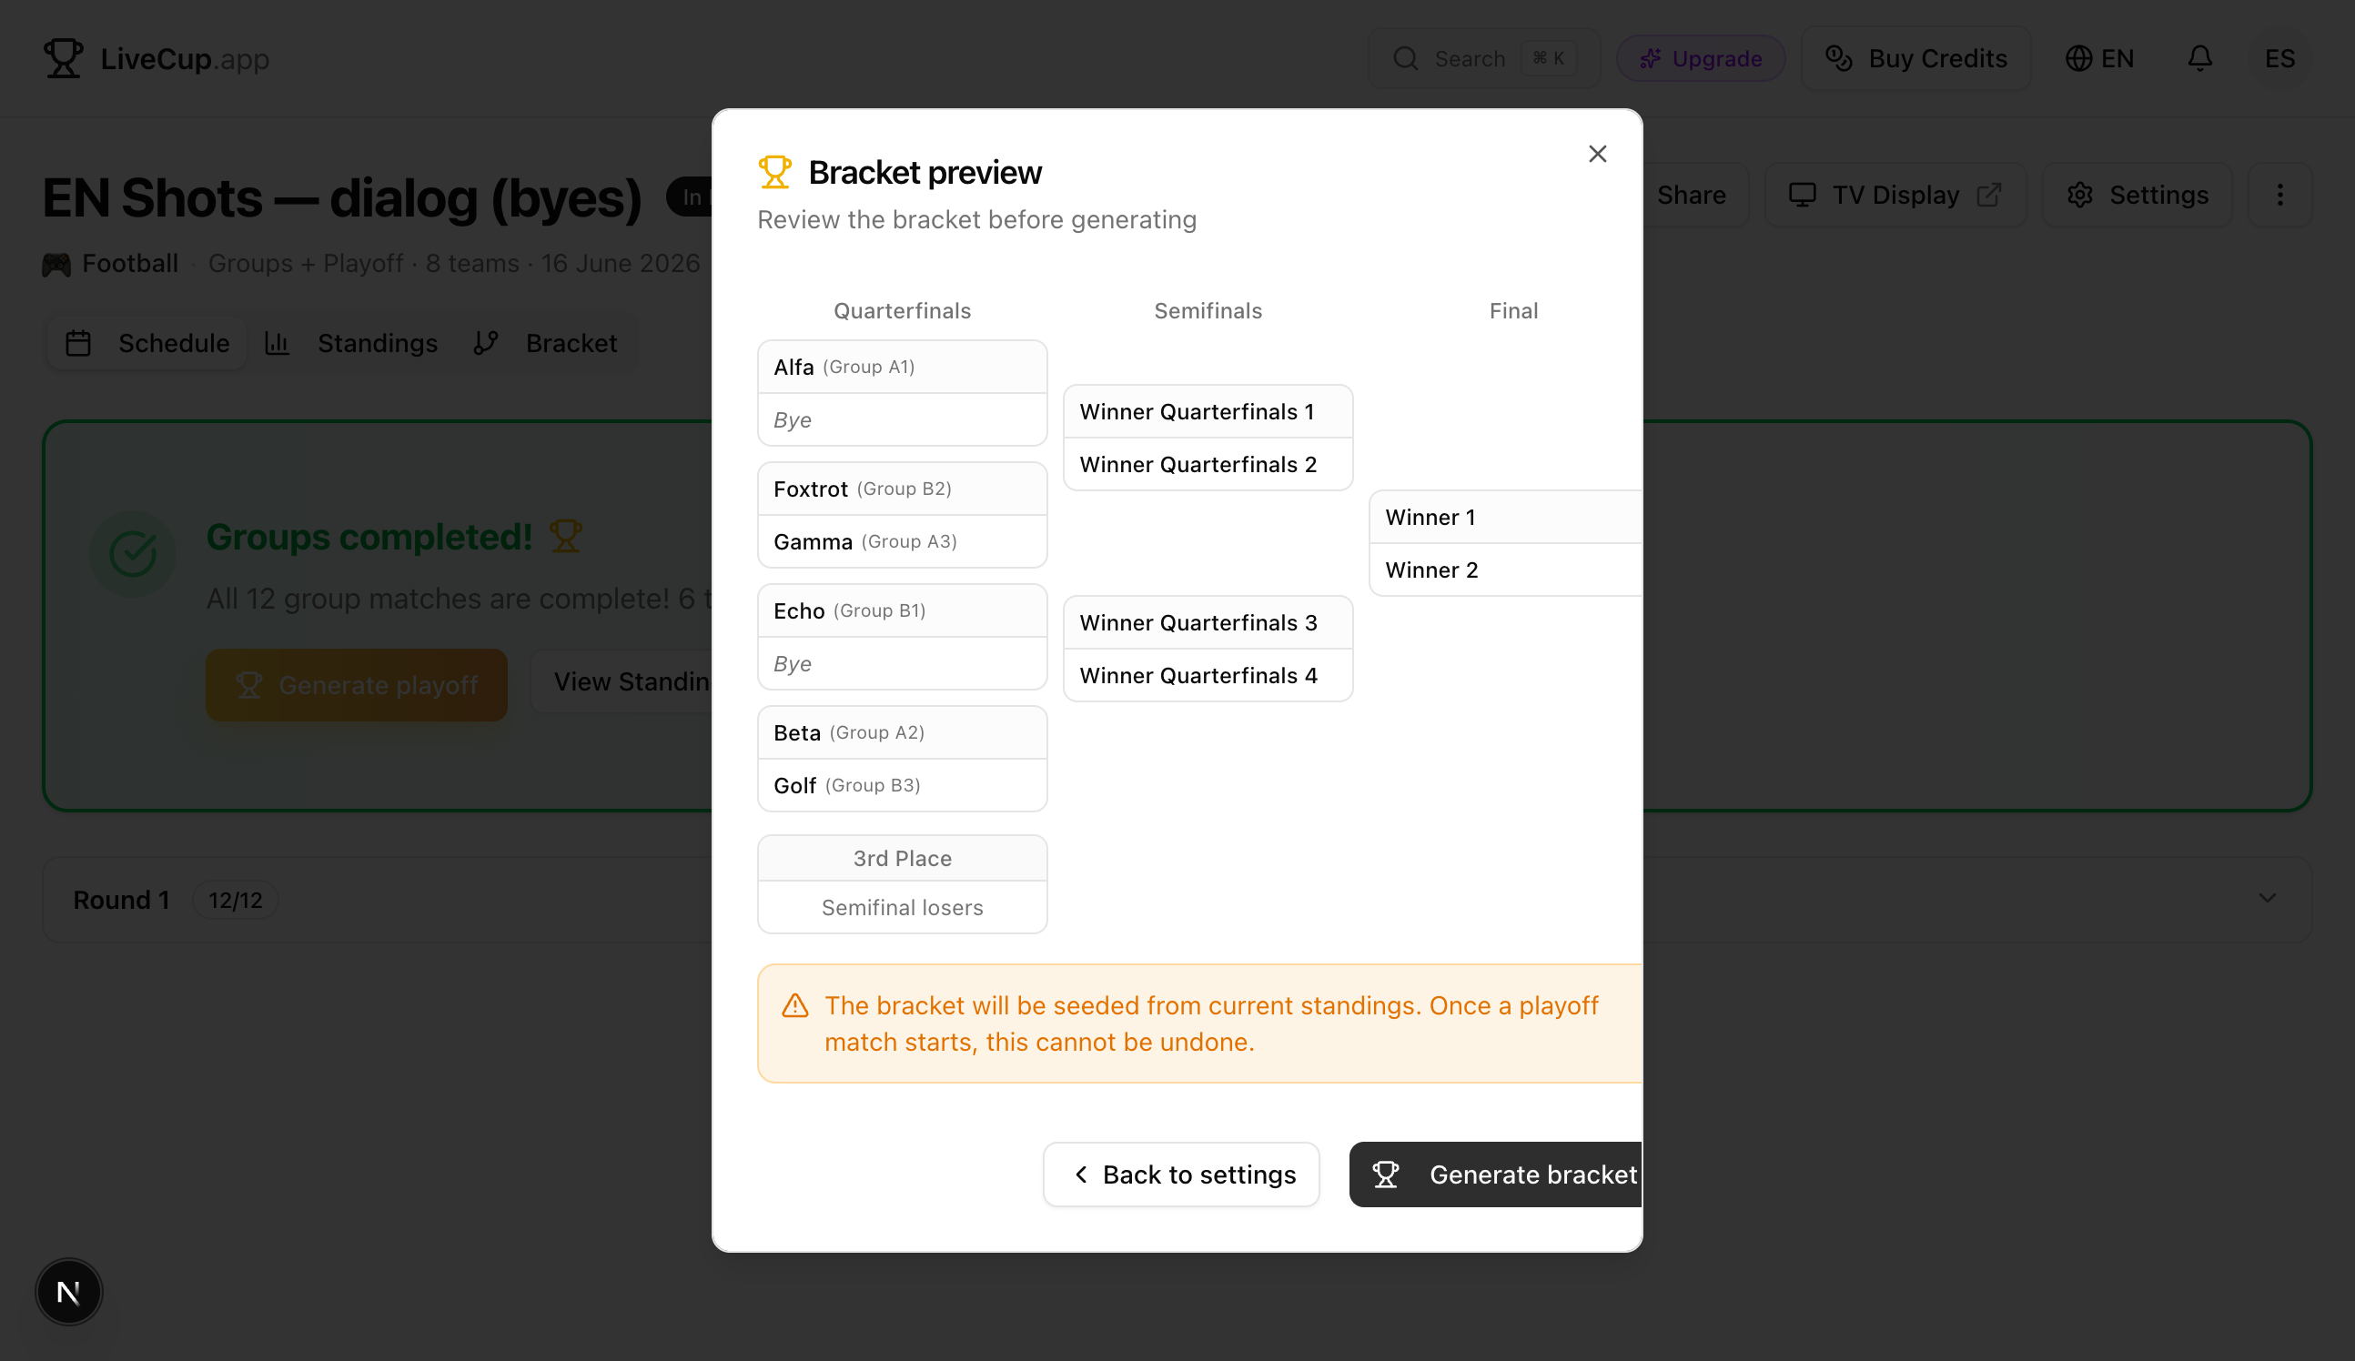Image resolution: width=2355 pixels, height=1361 pixels.
Task: Click Winner 2 in Final
Action: (1505, 570)
